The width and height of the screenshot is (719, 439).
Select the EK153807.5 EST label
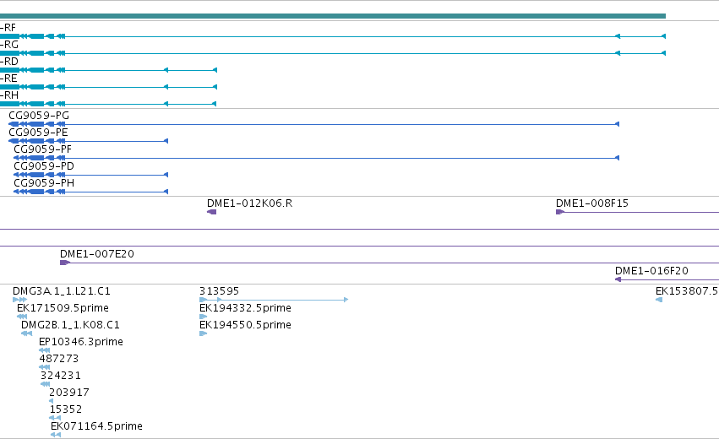(687, 291)
